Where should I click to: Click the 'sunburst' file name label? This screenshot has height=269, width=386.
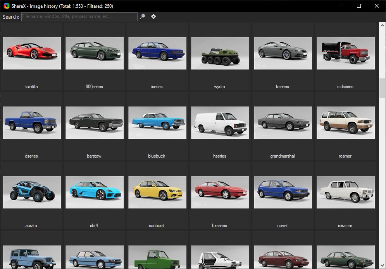click(157, 226)
